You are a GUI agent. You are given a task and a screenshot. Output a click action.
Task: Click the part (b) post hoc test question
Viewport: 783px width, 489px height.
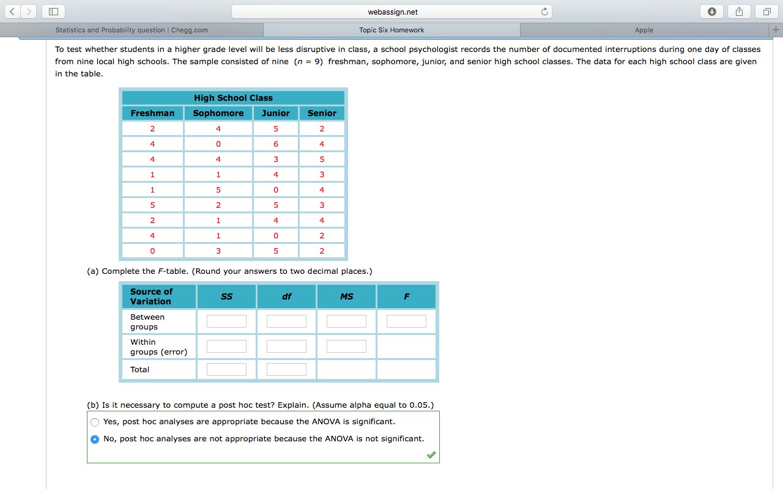[x=260, y=405]
